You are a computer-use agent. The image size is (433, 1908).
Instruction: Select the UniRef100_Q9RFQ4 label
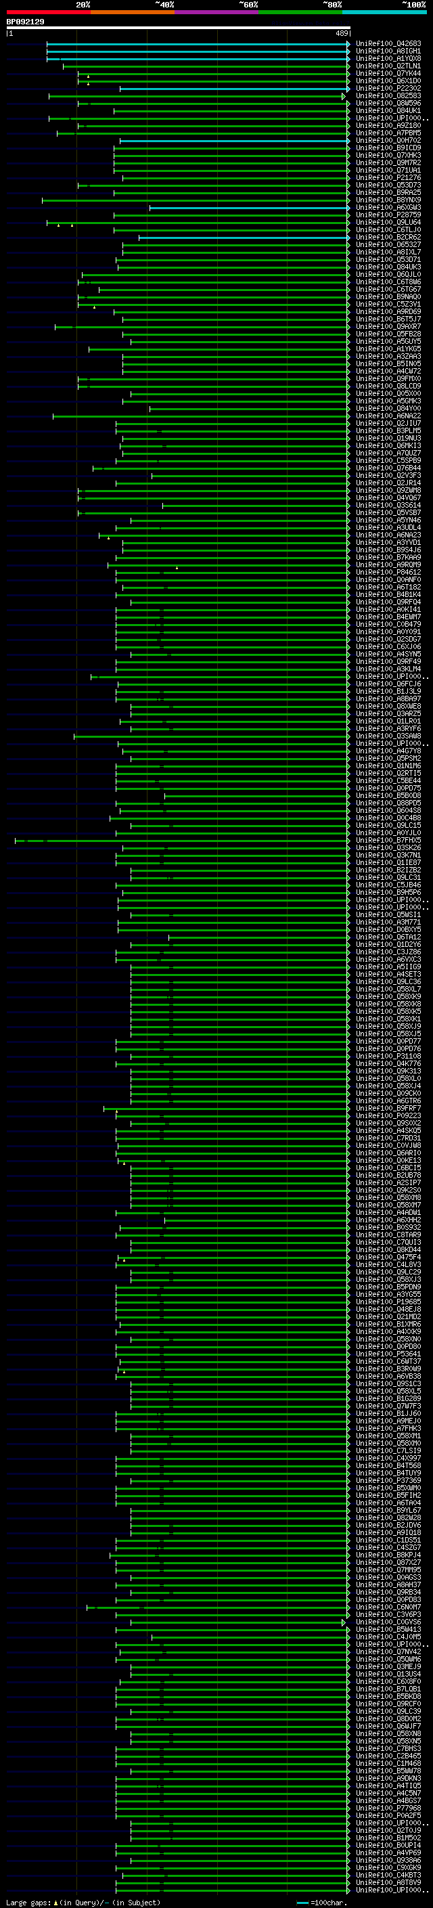(x=388, y=602)
